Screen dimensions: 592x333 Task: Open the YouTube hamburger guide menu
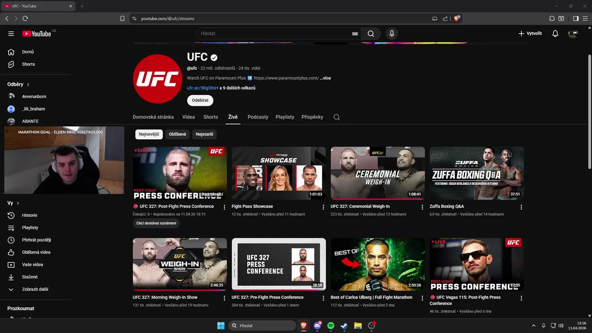click(11, 33)
